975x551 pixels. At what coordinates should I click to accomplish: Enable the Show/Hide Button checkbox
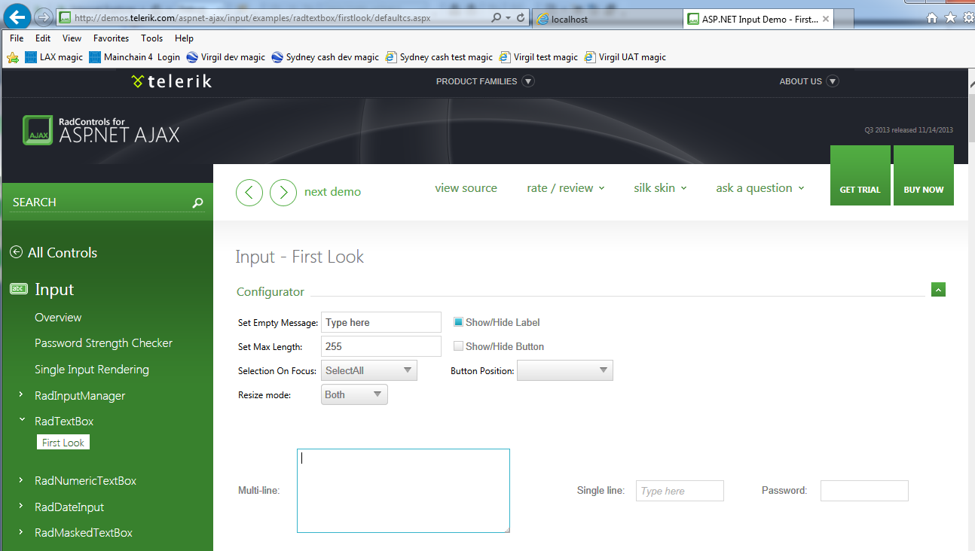point(458,346)
